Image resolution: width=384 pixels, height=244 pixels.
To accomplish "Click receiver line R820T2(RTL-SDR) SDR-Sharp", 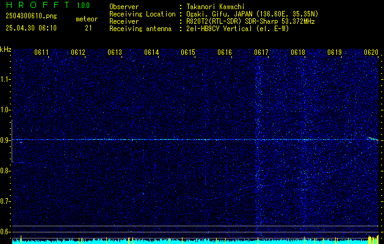I will point(250,21).
